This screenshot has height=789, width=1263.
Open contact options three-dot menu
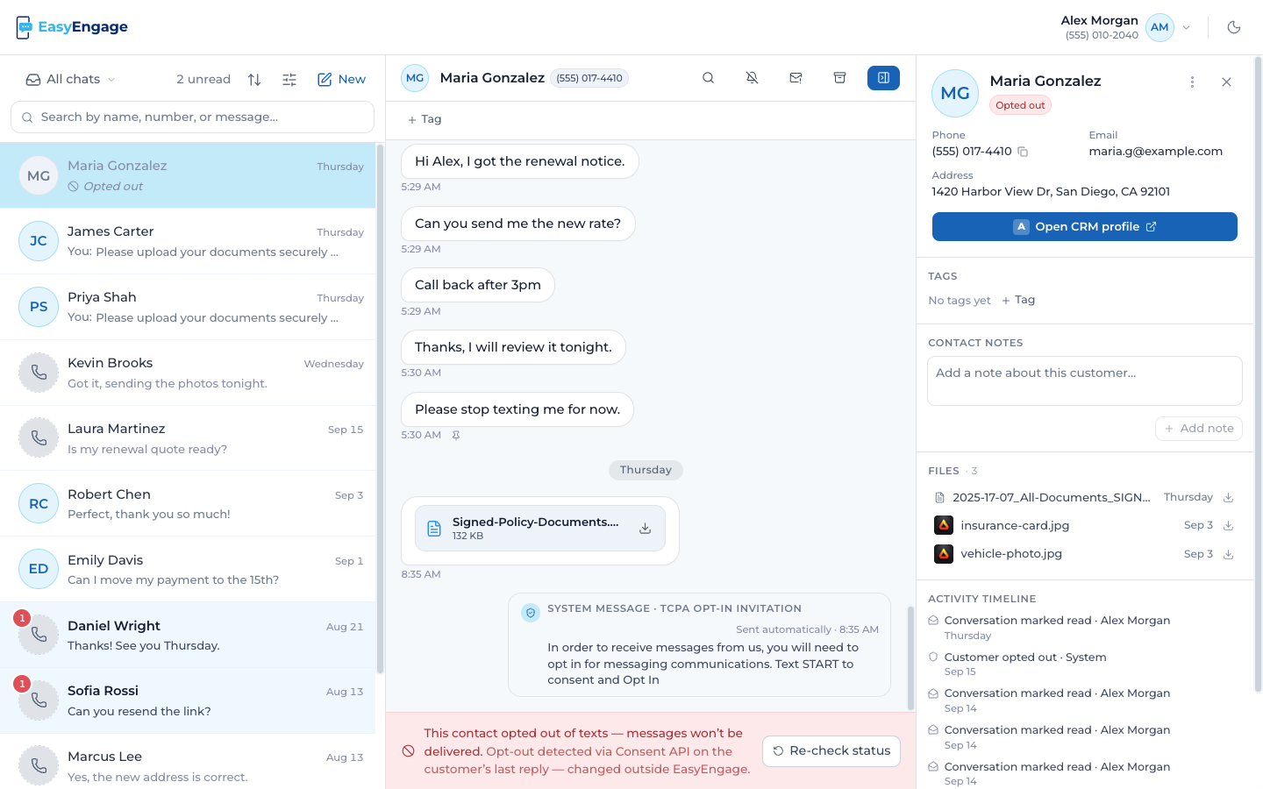pos(1192,82)
